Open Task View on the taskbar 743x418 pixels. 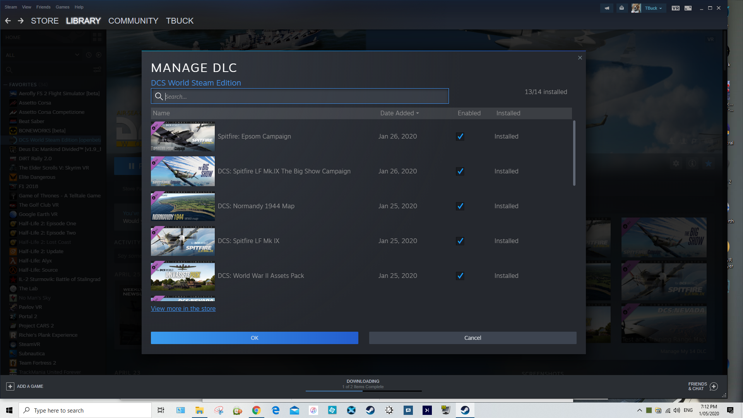pyautogui.click(x=161, y=410)
